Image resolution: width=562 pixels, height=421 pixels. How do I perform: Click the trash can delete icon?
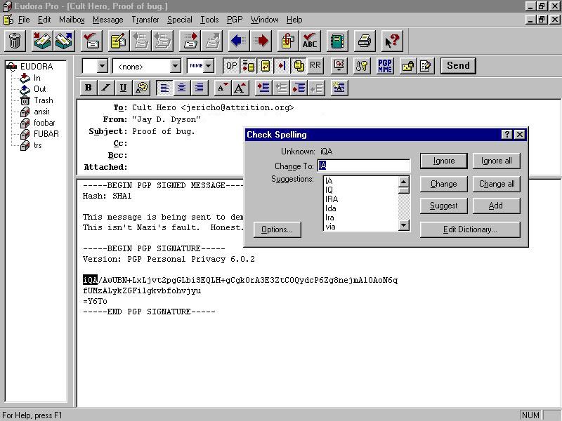[15, 41]
